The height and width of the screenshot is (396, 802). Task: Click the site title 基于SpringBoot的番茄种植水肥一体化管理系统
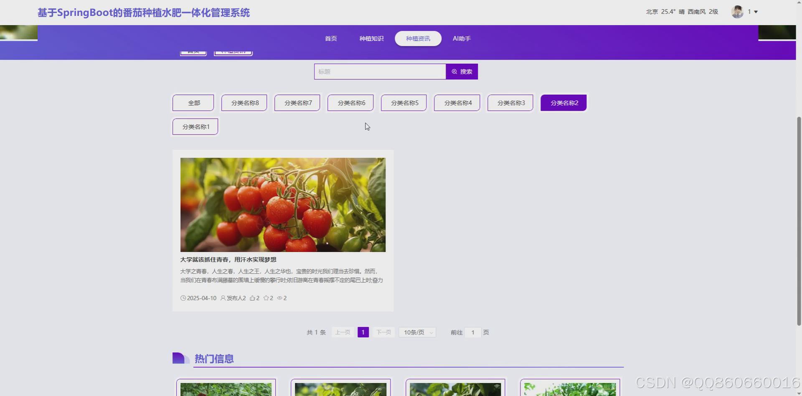tap(144, 13)
